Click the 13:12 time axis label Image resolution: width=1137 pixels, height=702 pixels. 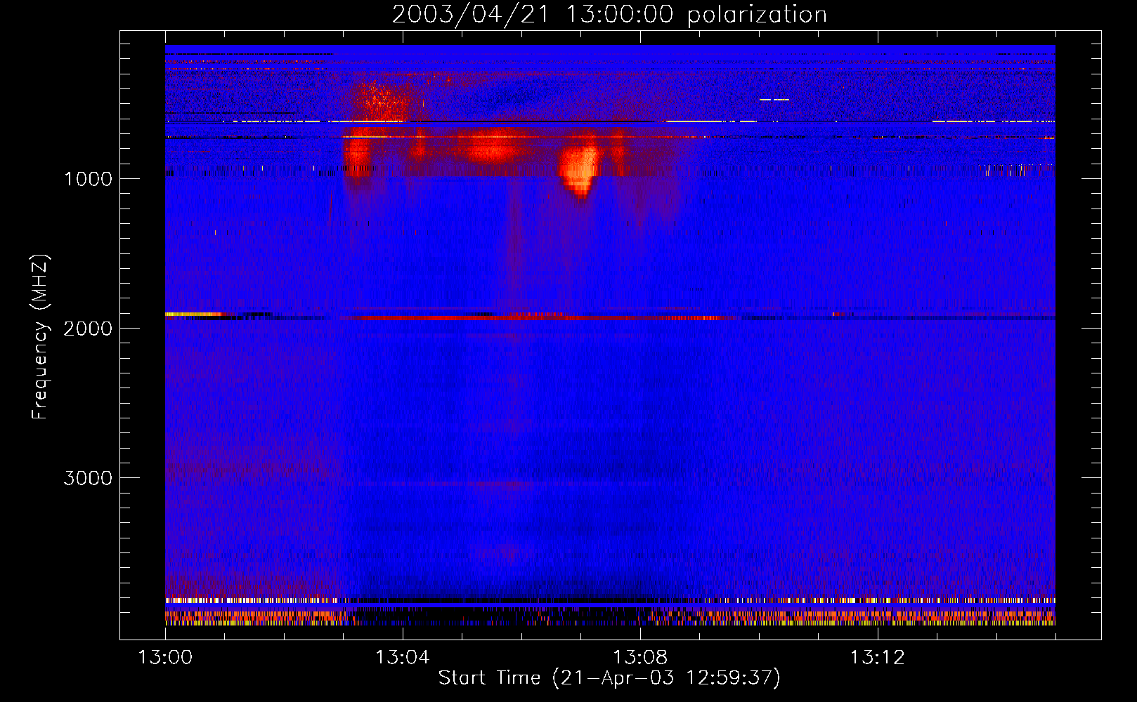pos(878,658)
